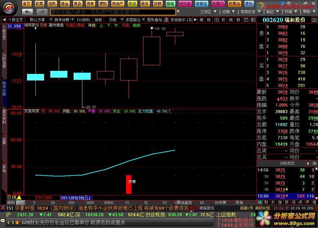Image resolution: width=318 pixels, height=228 pixels.
Task: Click the left arrow before 个股主页
Action: tap(4, 20)
